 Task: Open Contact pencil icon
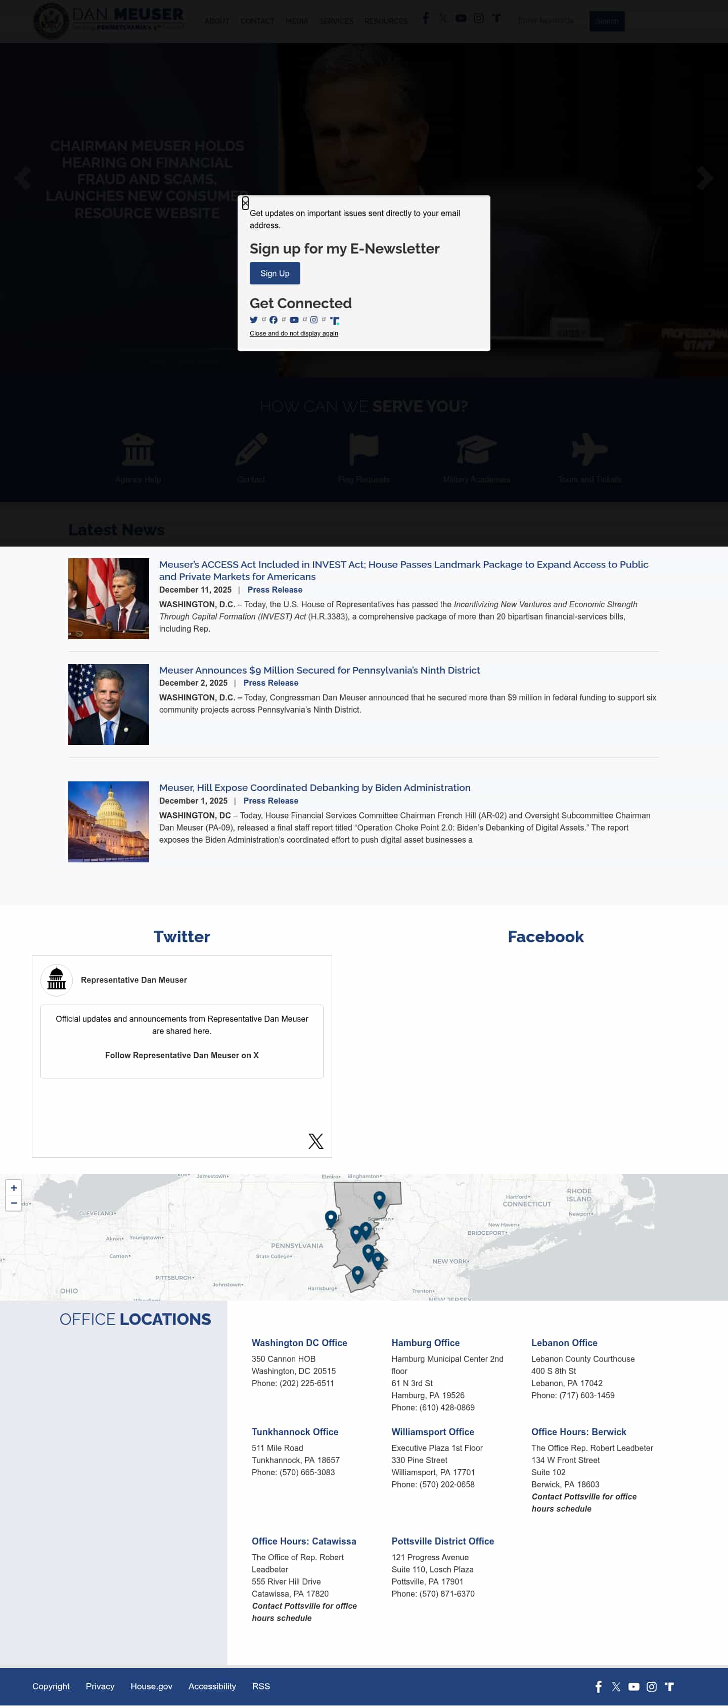251,450
